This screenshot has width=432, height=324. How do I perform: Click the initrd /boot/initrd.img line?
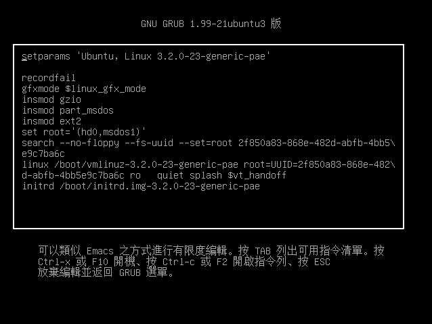coord(141,187)
